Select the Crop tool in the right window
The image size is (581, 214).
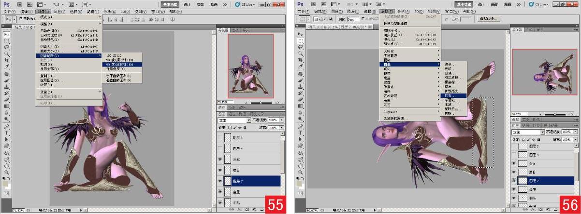(x=301, y=60)
